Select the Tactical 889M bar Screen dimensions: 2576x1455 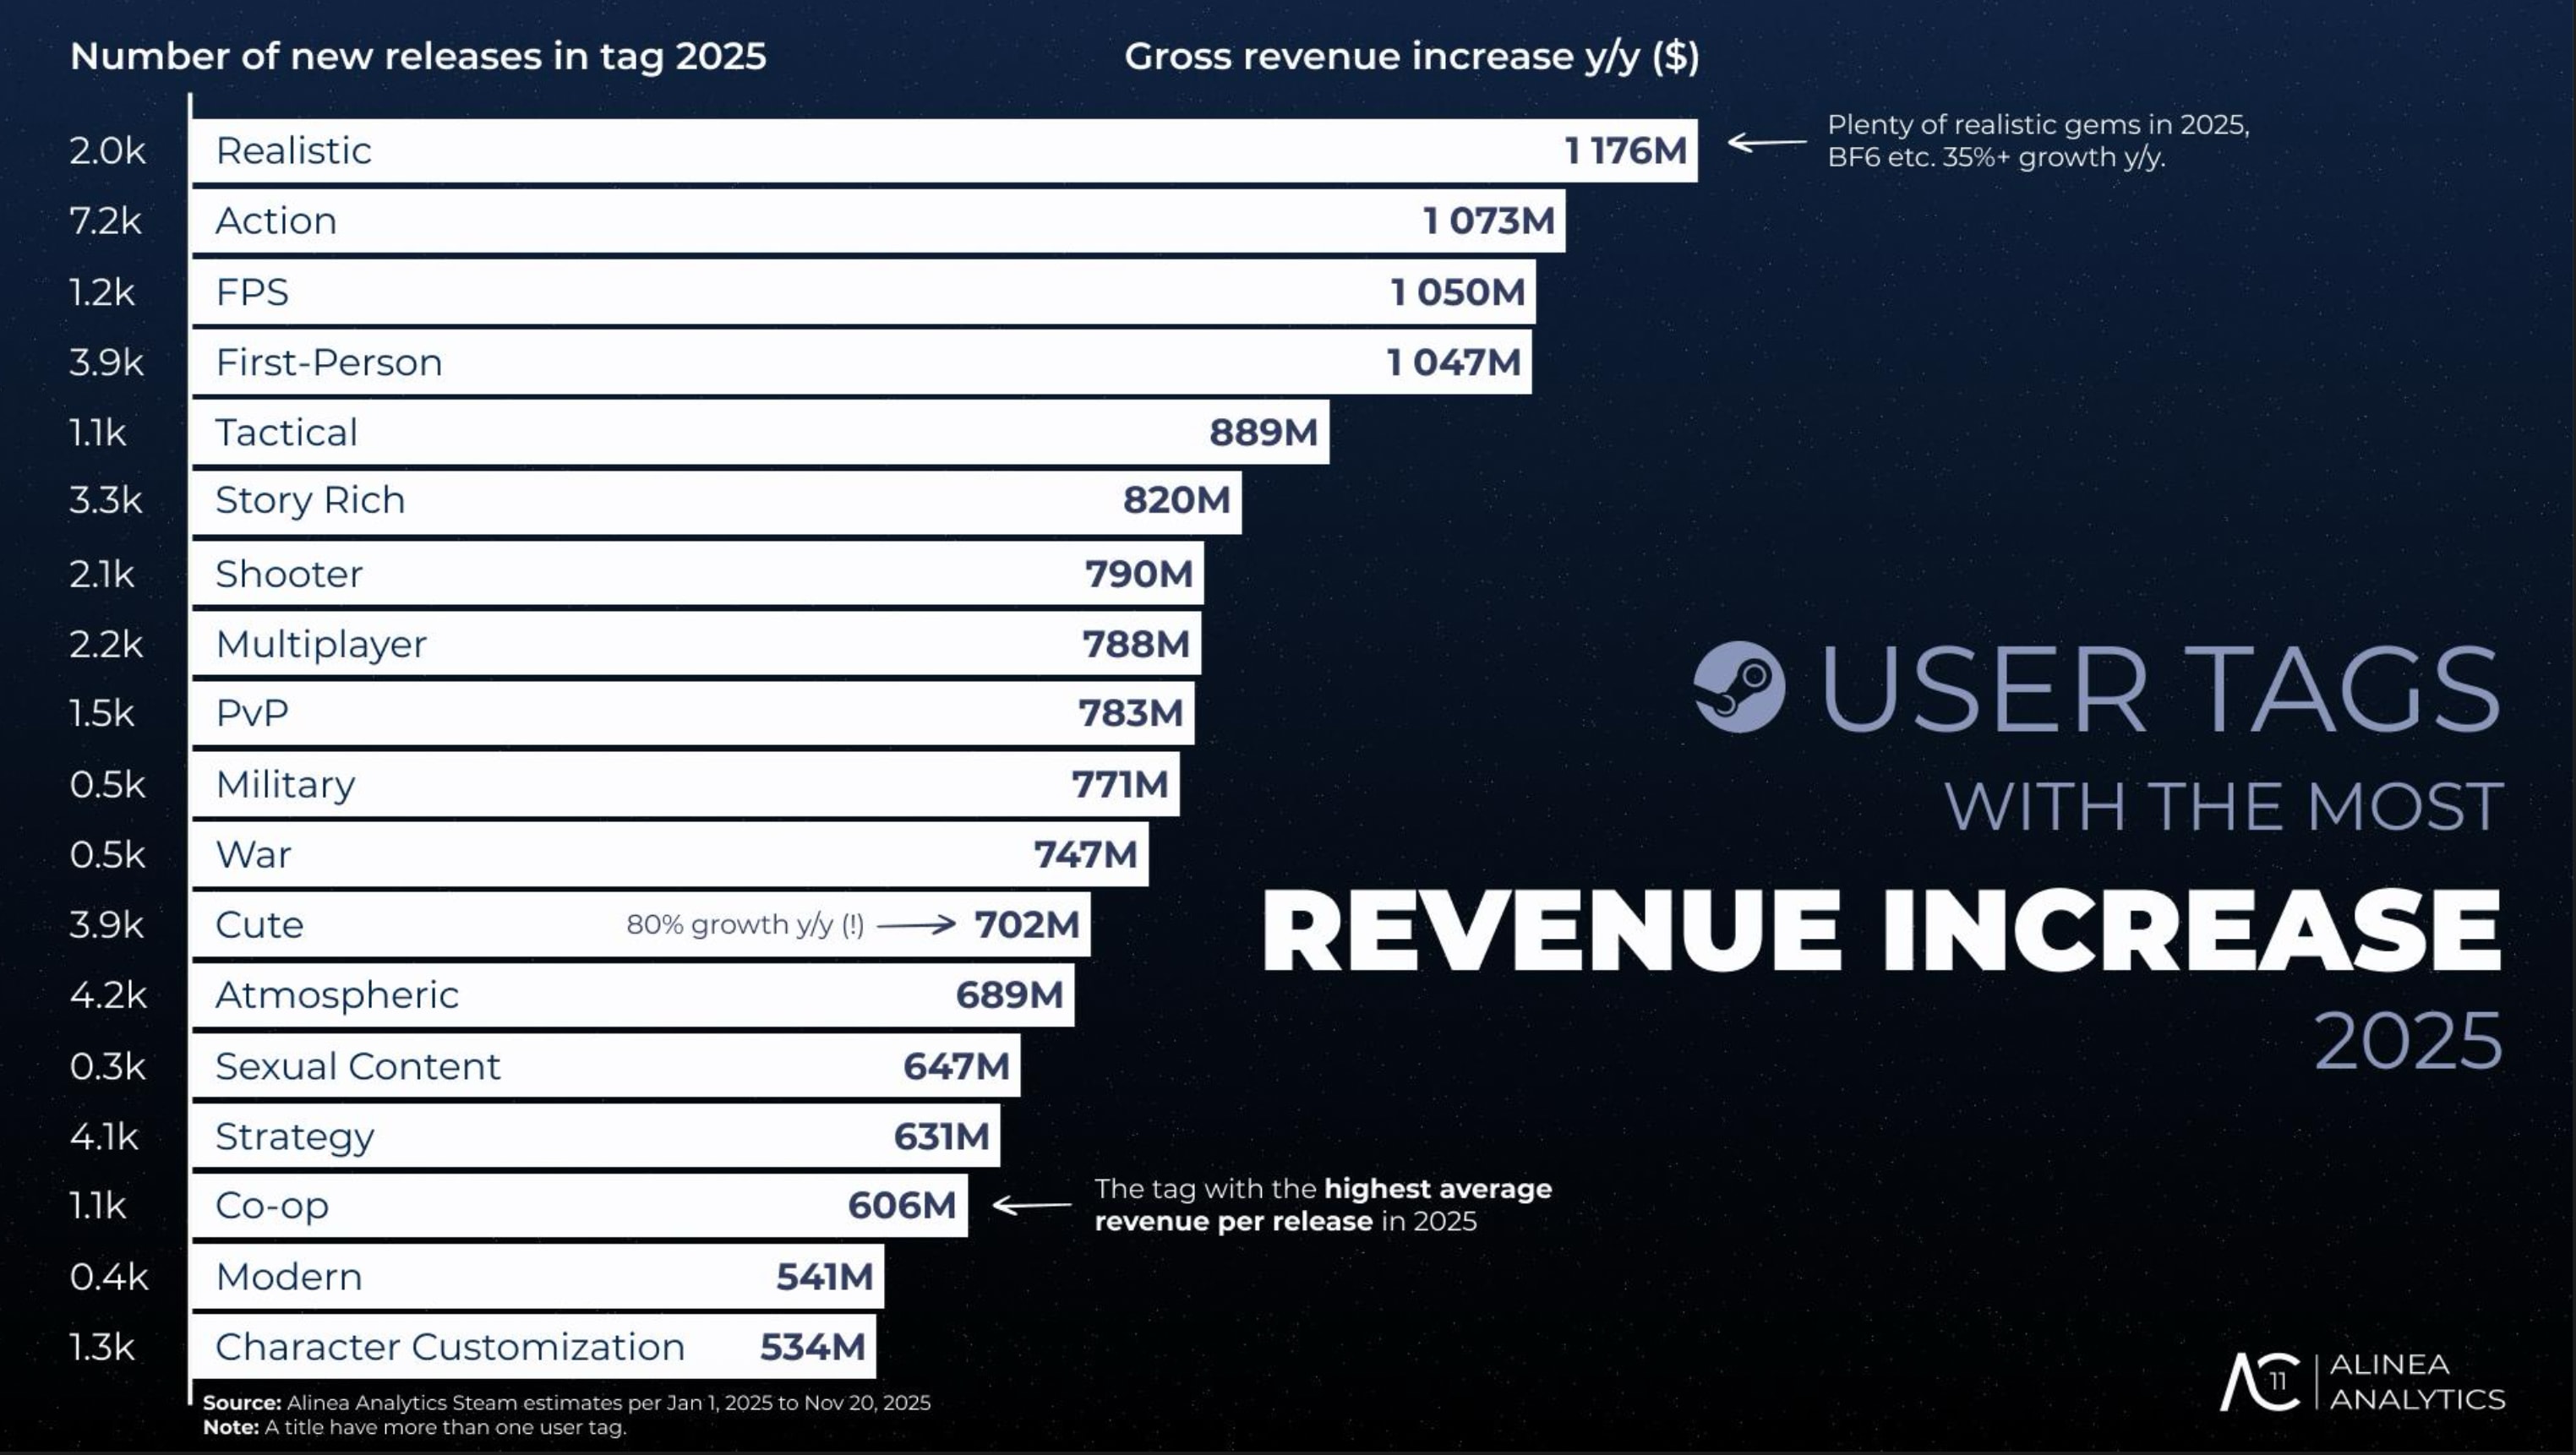pos(760,432)
